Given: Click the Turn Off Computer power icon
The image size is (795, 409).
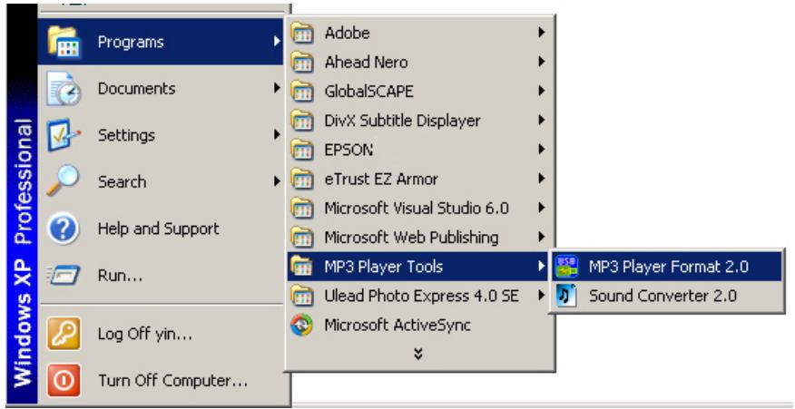Looking at the screenshot, I should (64, 380).
